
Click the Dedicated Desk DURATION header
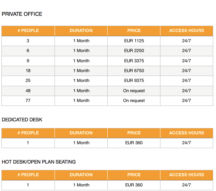tap(81, 133)
